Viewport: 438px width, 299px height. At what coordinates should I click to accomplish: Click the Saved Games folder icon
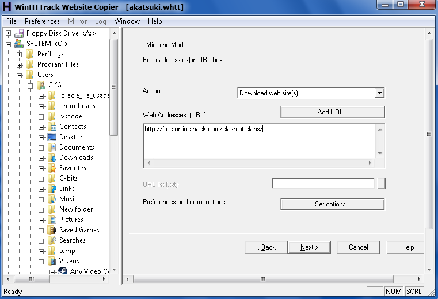[52, 230]
